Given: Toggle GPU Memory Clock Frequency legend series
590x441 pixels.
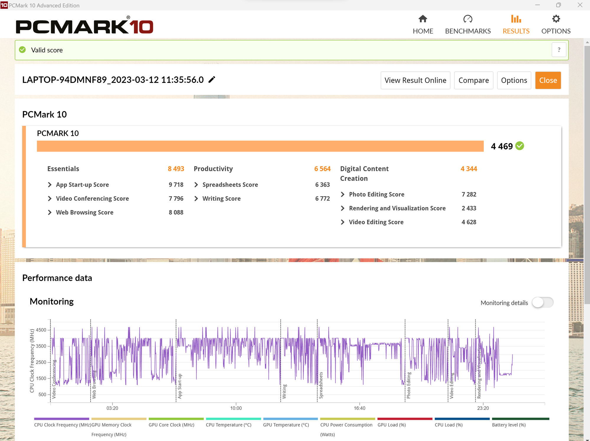Looking at the screenshot, I should click(119, 427).
